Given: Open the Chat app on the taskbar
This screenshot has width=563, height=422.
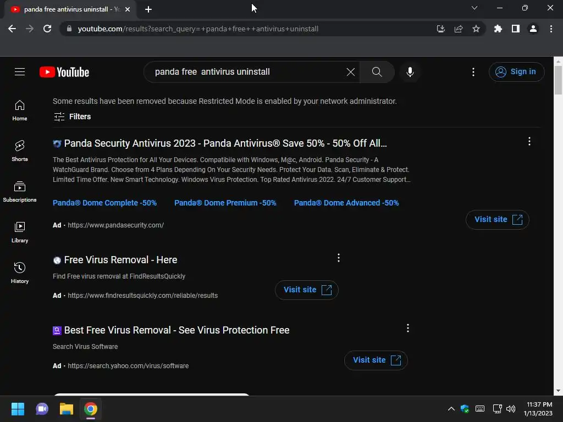Looking at the screenshot, I should (42, 409).
